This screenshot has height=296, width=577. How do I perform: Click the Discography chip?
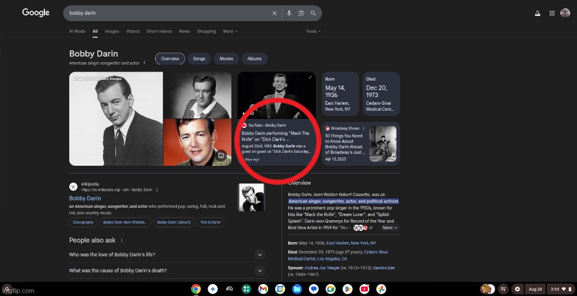click(x=83, y=223)
